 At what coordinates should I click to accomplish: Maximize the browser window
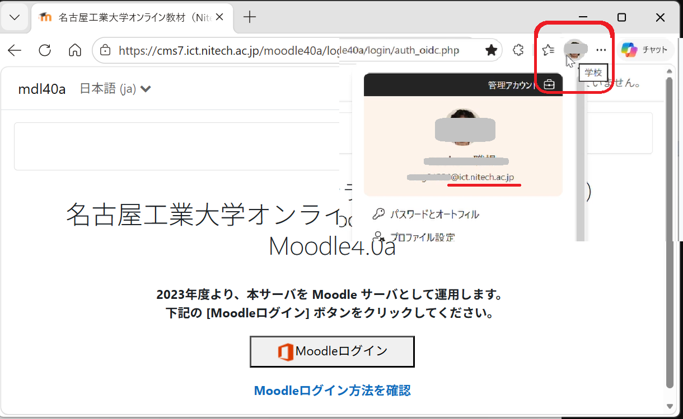click(x=621, y=17)
